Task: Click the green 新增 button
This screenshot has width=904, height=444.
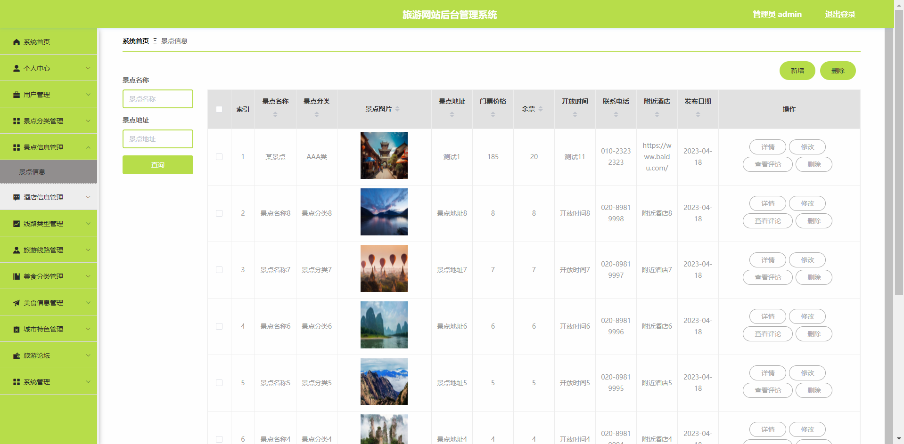Action: (797, 71)
